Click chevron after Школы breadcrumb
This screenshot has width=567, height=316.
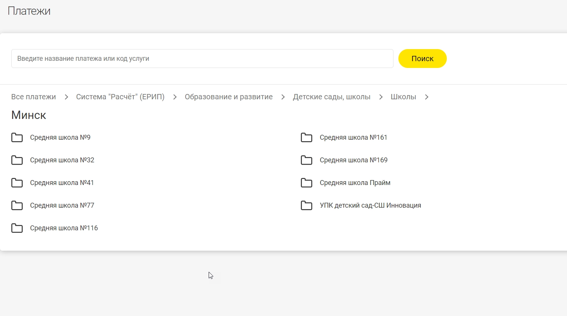pos(426,97)
